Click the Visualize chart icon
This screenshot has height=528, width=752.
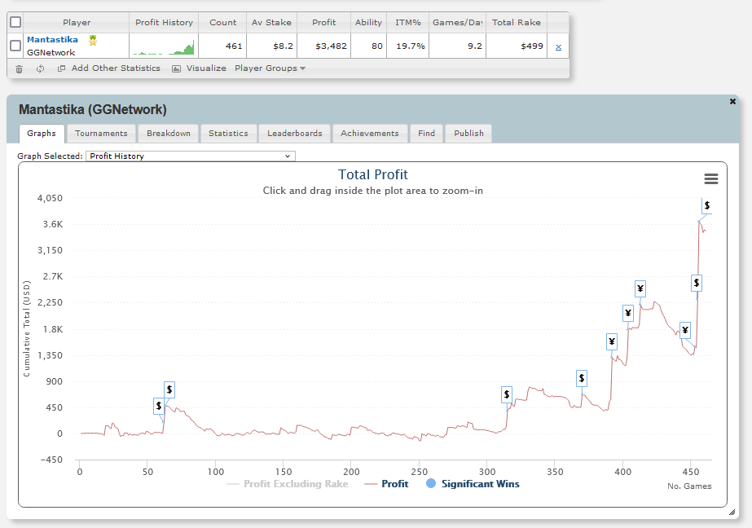tap(177, 68)
